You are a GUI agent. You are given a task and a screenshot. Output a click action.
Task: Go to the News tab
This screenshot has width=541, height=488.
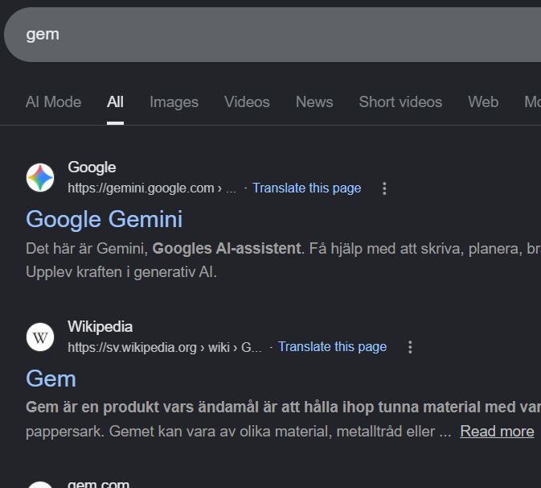[314, 102]
